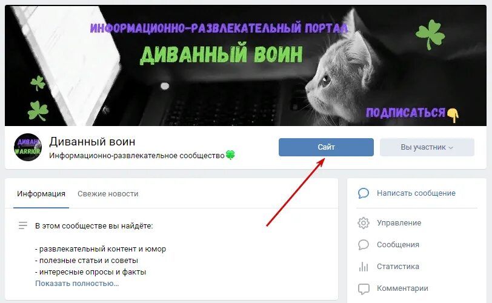Expand the Вы участник dropdown
The height and width of the screenshot is (303, 492).
(x=427, y=147)
